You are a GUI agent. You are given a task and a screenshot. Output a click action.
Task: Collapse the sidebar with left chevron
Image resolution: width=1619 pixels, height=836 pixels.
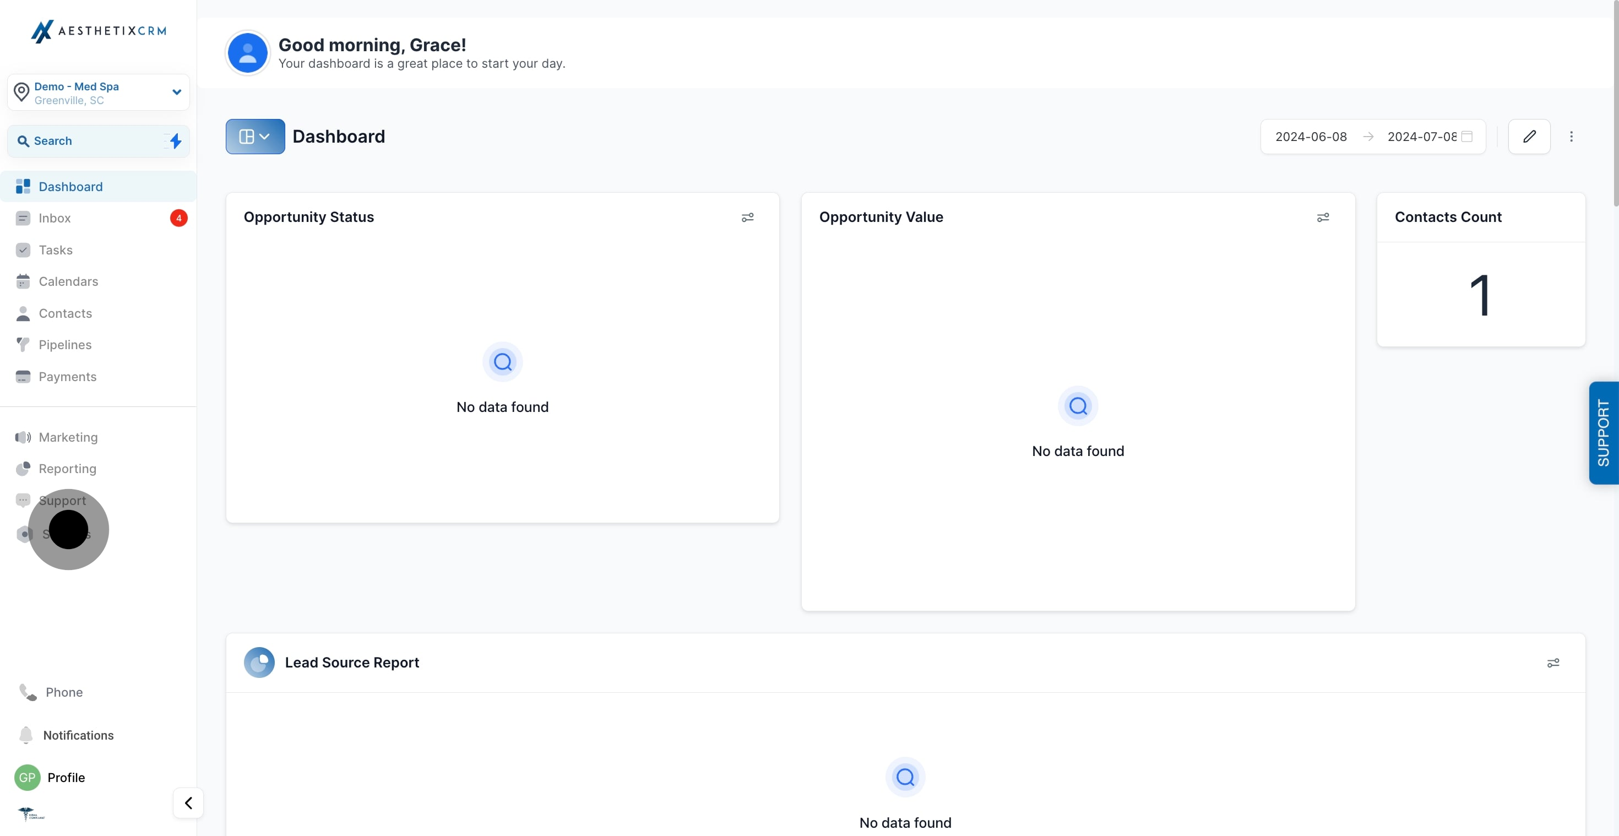pos(188,803)
